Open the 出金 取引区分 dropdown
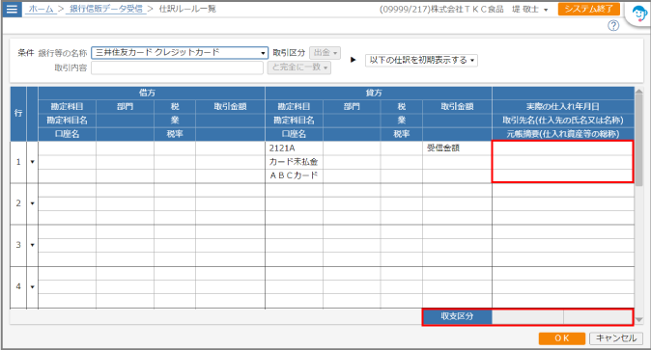The image size is (651, 350). 325,53
